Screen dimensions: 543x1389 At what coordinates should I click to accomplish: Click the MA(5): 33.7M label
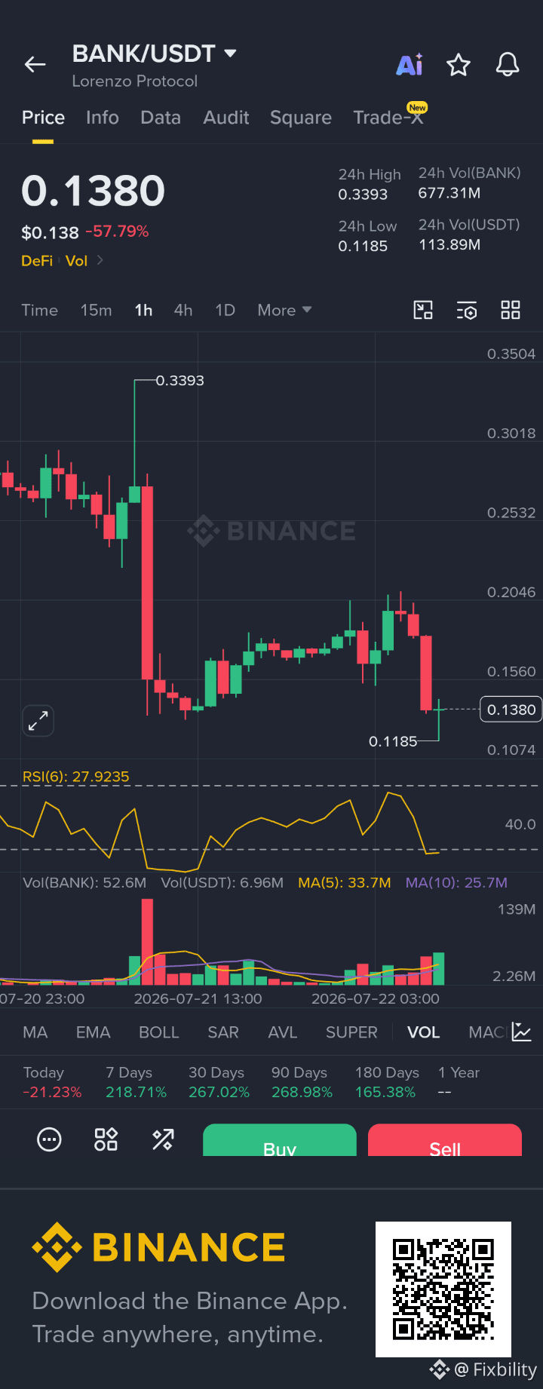[345, 882]
